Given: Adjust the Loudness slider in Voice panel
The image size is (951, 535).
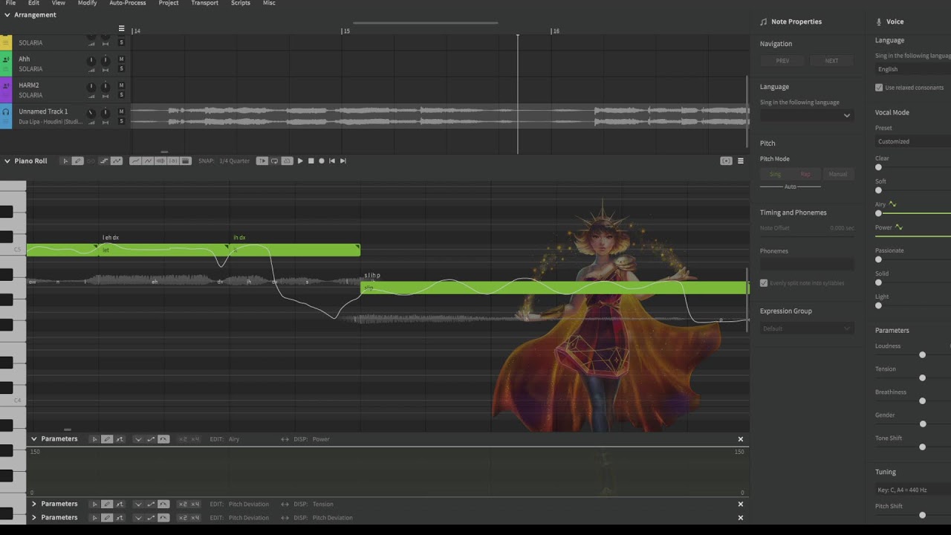Looking at the screenshot, I should 922,354.
